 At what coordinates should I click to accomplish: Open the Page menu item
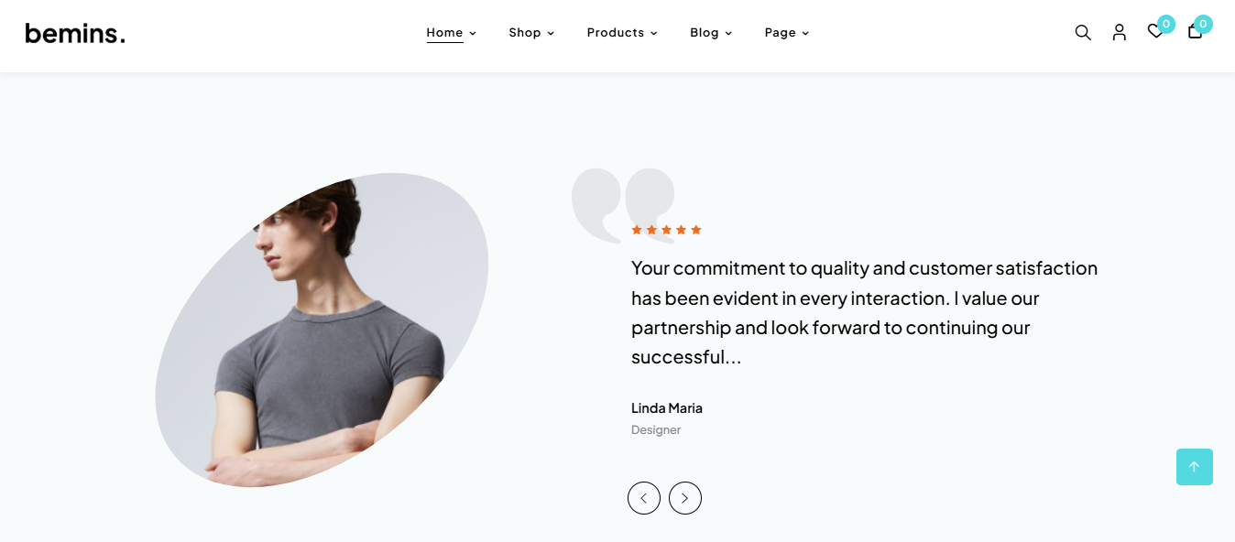tap(787, 33)
